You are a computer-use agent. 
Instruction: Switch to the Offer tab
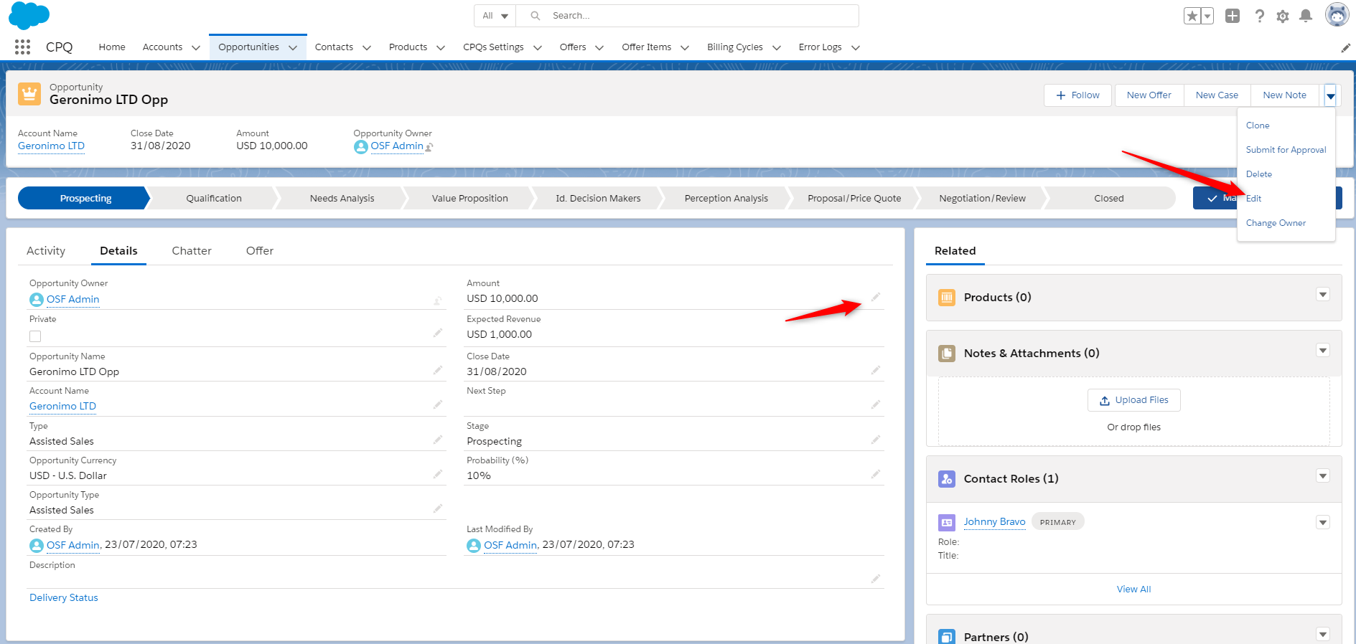[x=260, y=251]
